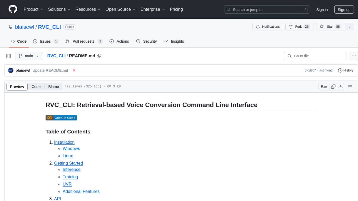Expand the Enterprise menu
Screen dimensions: 358x201
click(x=153, y=9)
